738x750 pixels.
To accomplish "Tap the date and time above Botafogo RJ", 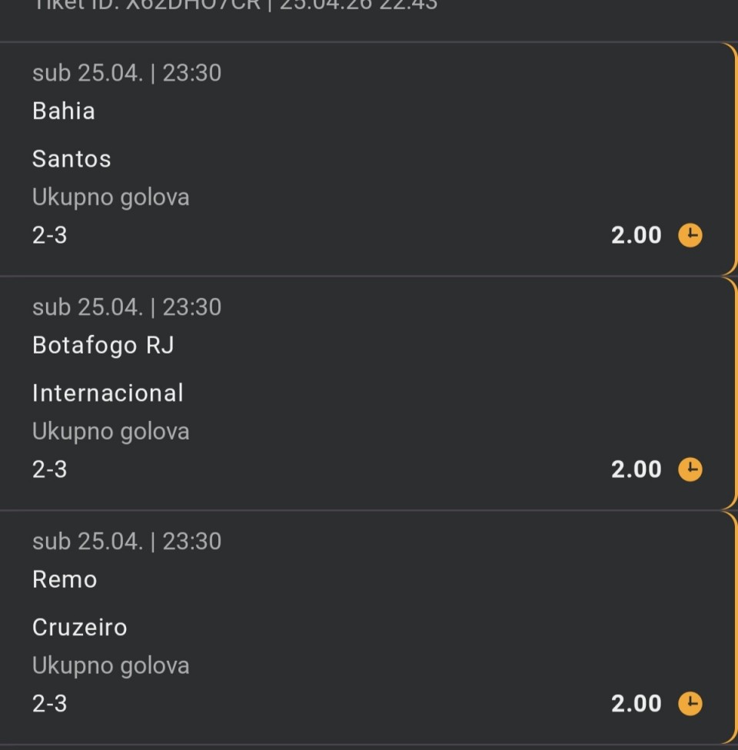I will (127, 307).
